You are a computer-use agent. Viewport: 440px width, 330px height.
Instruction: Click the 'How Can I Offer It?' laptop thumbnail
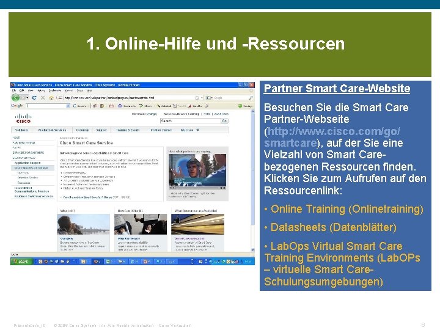click(141, 224)
